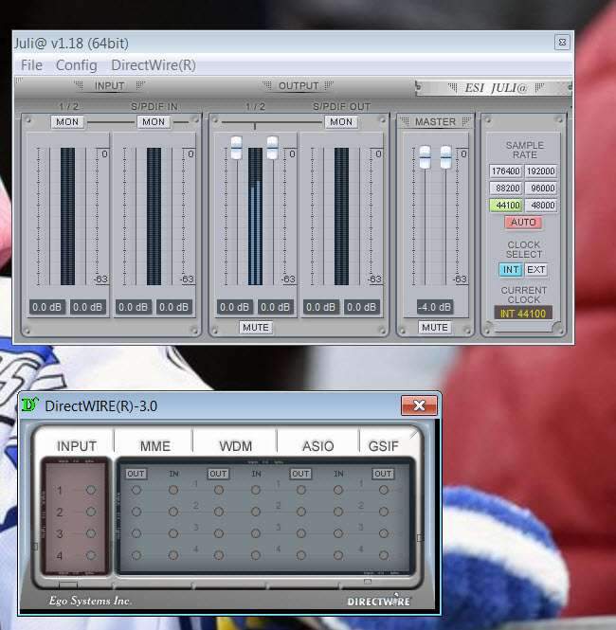Image resolution: width=616 pixels, height=630 pixels.
Task: Click ASIO OUT node row 2
Action: click(301, 512)
